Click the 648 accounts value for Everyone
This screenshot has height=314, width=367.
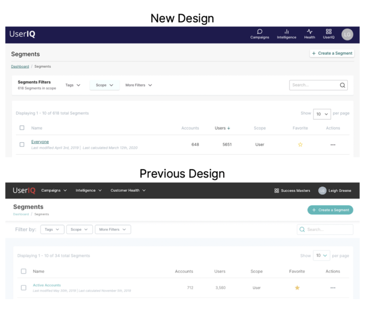195,145
